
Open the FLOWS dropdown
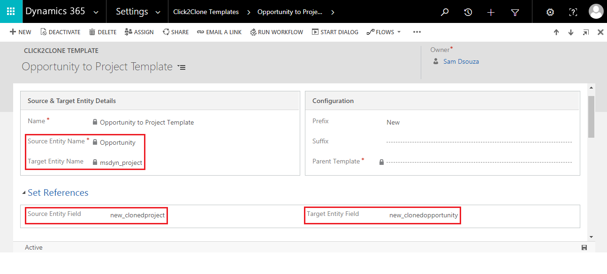point(384,32)
